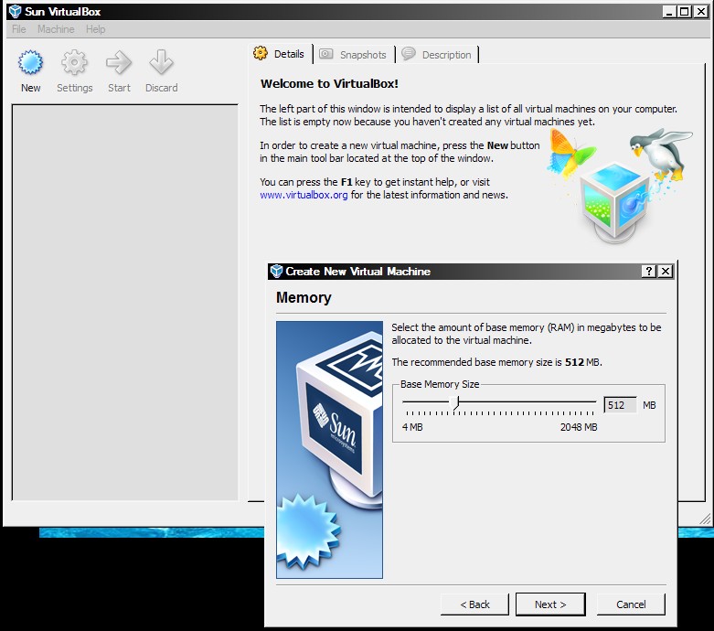Click the base memory slider handle

pos(455,402)
